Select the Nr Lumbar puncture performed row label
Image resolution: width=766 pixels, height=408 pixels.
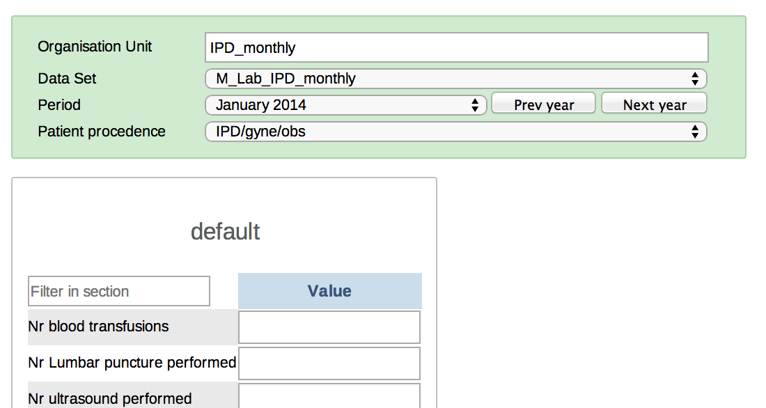pyautogui.click(x=132, y=363)
